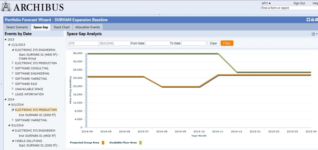Collapse the 8/1/2014 date node

(9, 104)
